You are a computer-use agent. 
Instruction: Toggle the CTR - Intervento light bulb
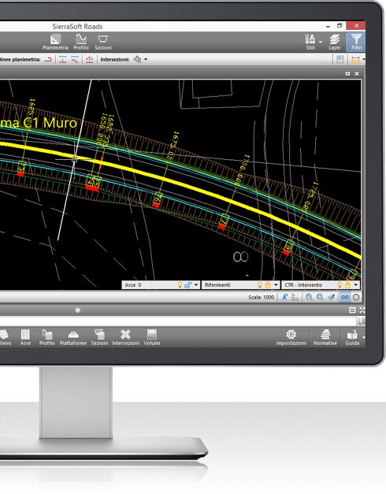click(x=340, y=284)
